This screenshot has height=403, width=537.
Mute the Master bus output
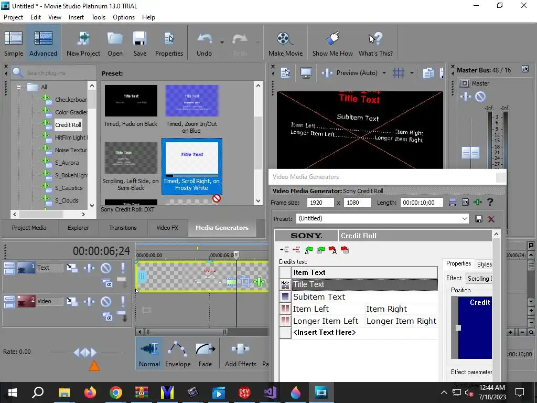coord(480,97)
